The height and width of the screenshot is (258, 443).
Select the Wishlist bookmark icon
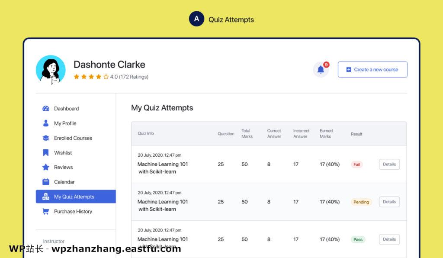coord(45,153)
